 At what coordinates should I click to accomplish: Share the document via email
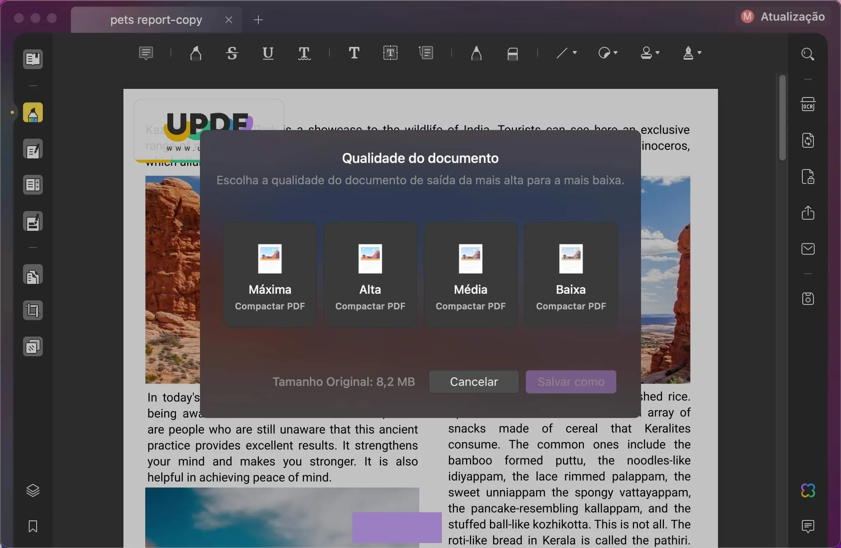pos(808,248)
